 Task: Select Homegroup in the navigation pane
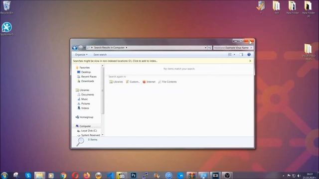(x=84, y=117)
